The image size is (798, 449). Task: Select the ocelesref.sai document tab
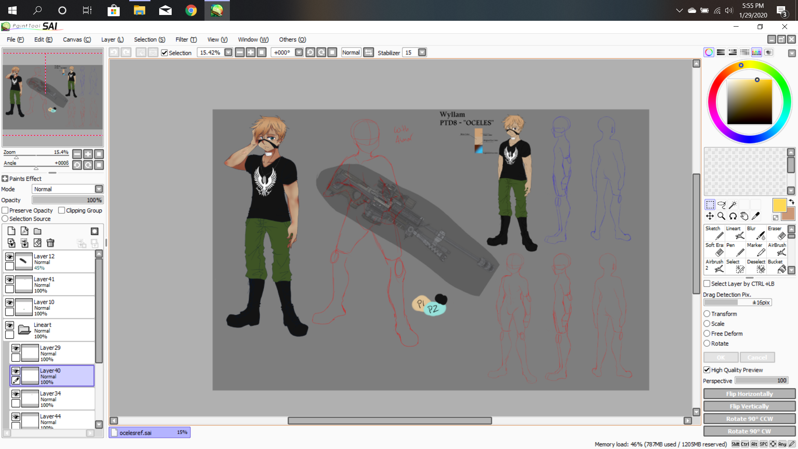pos(150,432)
